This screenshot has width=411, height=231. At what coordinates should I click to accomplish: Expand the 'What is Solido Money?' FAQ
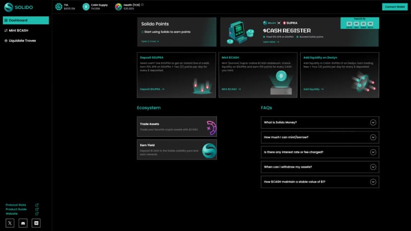320,122
